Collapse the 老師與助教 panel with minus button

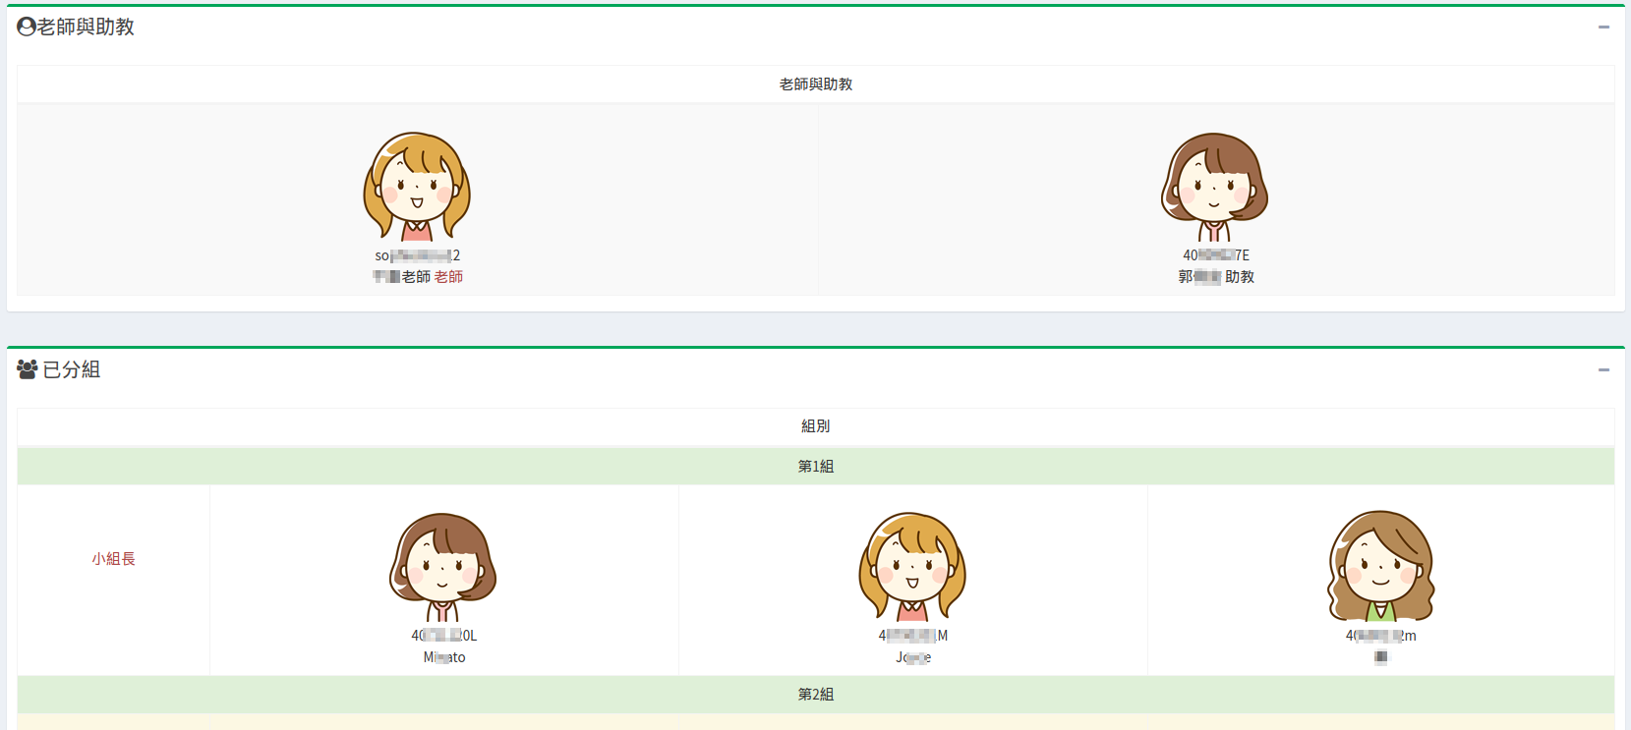(x=1603, y=28)
